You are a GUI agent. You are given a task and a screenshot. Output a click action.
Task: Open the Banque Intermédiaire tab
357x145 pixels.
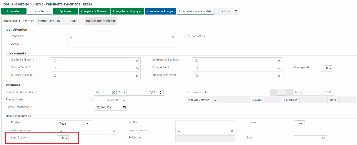point(101,21)
